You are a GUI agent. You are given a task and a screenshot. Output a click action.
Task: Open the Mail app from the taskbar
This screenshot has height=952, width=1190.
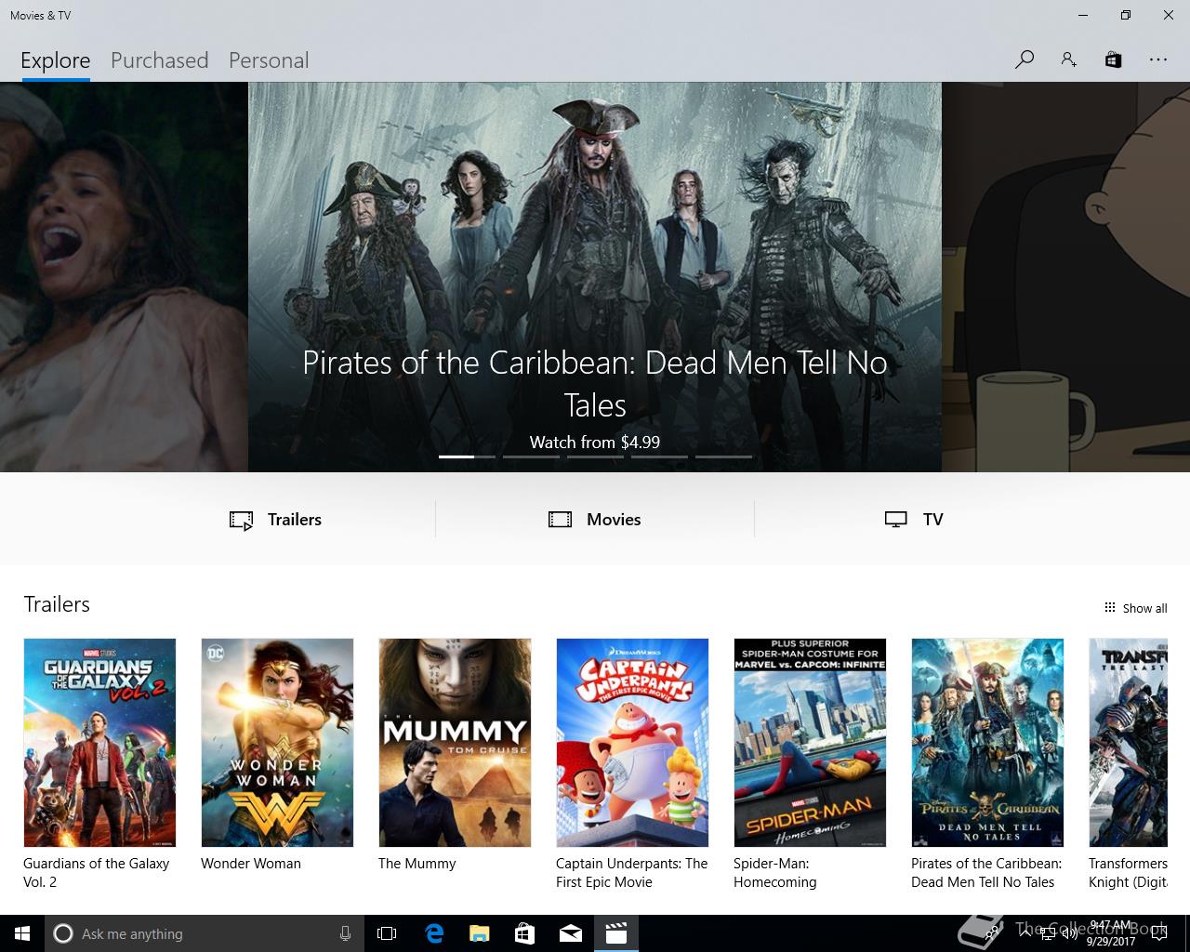(x=570, y=933)
